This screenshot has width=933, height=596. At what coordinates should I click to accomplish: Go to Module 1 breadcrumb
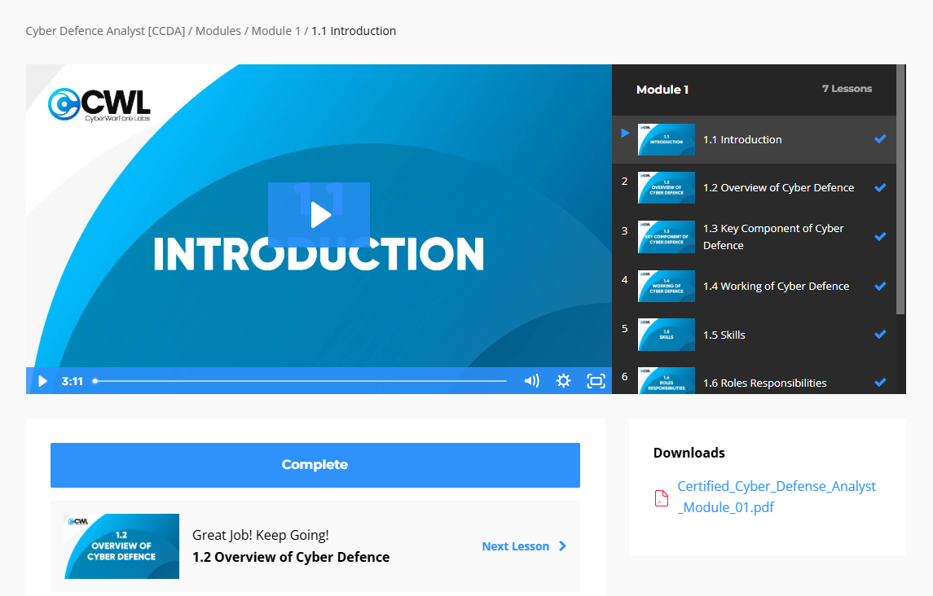tap(276, 31)
